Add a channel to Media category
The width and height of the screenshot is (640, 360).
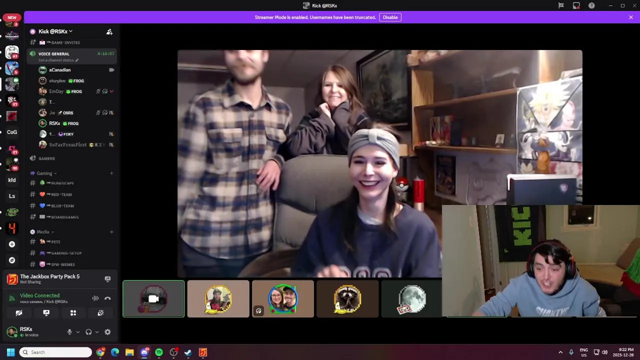coord(111,232)
